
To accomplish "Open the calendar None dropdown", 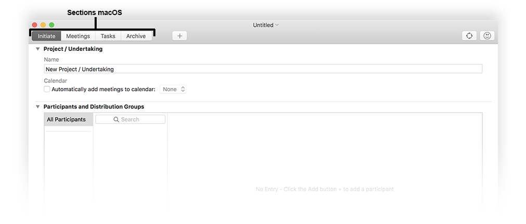I will (x=173, y=89).
